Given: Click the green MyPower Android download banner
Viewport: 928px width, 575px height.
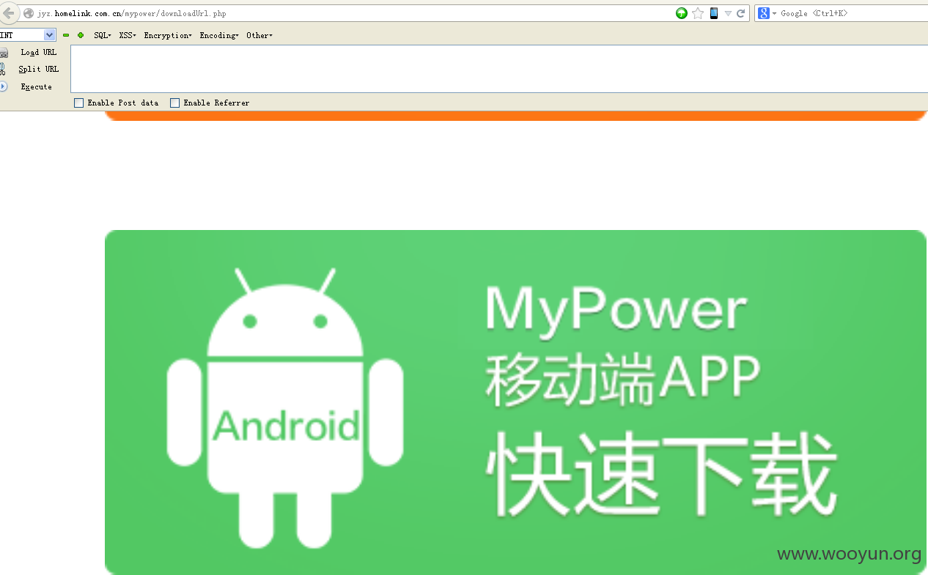Looking at the screenshot, I should pyautogui.click(x=515, y=402).
